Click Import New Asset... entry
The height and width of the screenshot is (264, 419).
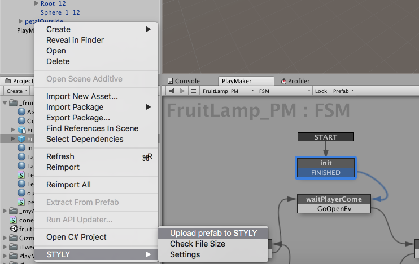click(x=96, y=96)
